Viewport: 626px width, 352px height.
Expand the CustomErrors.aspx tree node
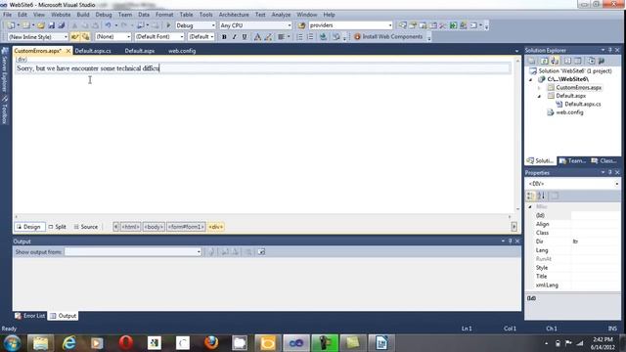coord(539,88)
